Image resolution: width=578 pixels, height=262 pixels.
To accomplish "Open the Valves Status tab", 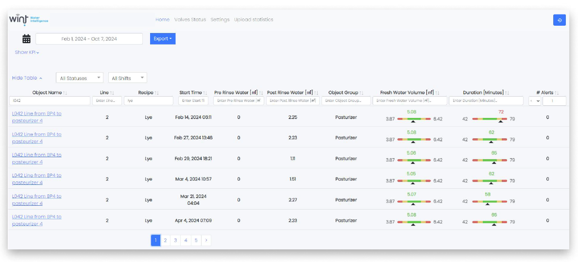I will point(190,20).
